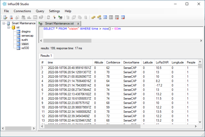The height and width of the screenshot is (137, 205).
Task: Click the time column header
Action: click(x=69, y=63)
